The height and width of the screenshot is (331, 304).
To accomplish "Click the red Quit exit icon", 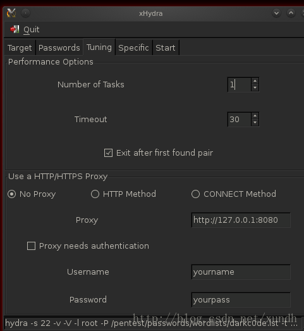I will point(15,29).
